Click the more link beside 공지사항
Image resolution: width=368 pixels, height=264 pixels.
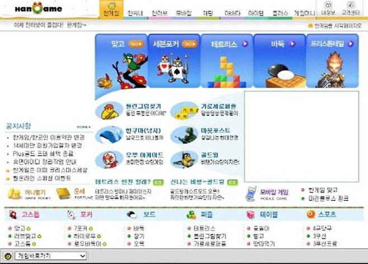(x=83, y=127)
